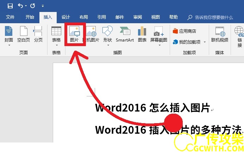Image resolution: width=244 pixels, height=152 pixels.
Task: Click the heading text Word2016 怎么插入图片
Action: pyautogui.click(x=152, y=107)
